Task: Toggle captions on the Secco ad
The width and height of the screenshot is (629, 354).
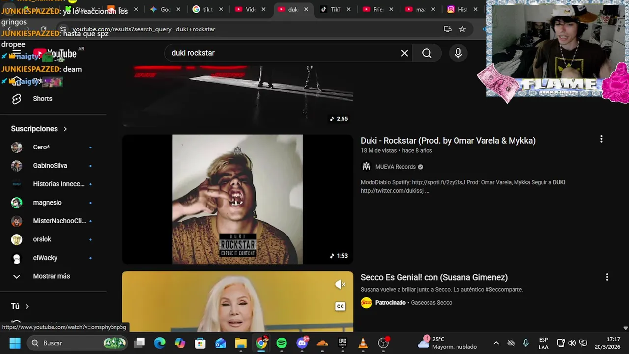Action: tap(340, 306)
